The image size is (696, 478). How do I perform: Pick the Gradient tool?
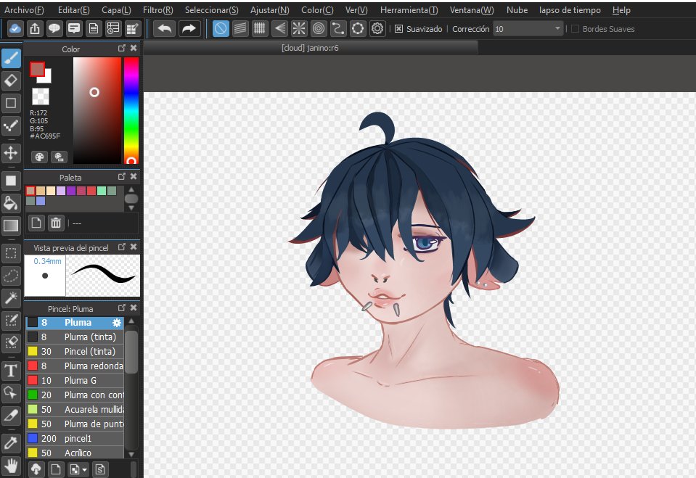point(11,225)
